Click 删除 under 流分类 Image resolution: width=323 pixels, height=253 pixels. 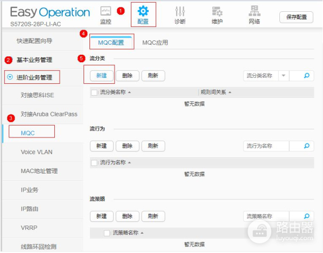pos(127,76)
